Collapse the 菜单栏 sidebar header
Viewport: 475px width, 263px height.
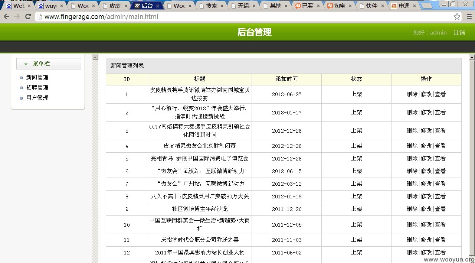coord(49,64)
